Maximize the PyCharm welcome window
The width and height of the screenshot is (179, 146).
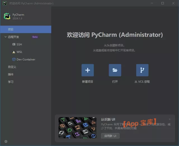(x=162, y=3)
